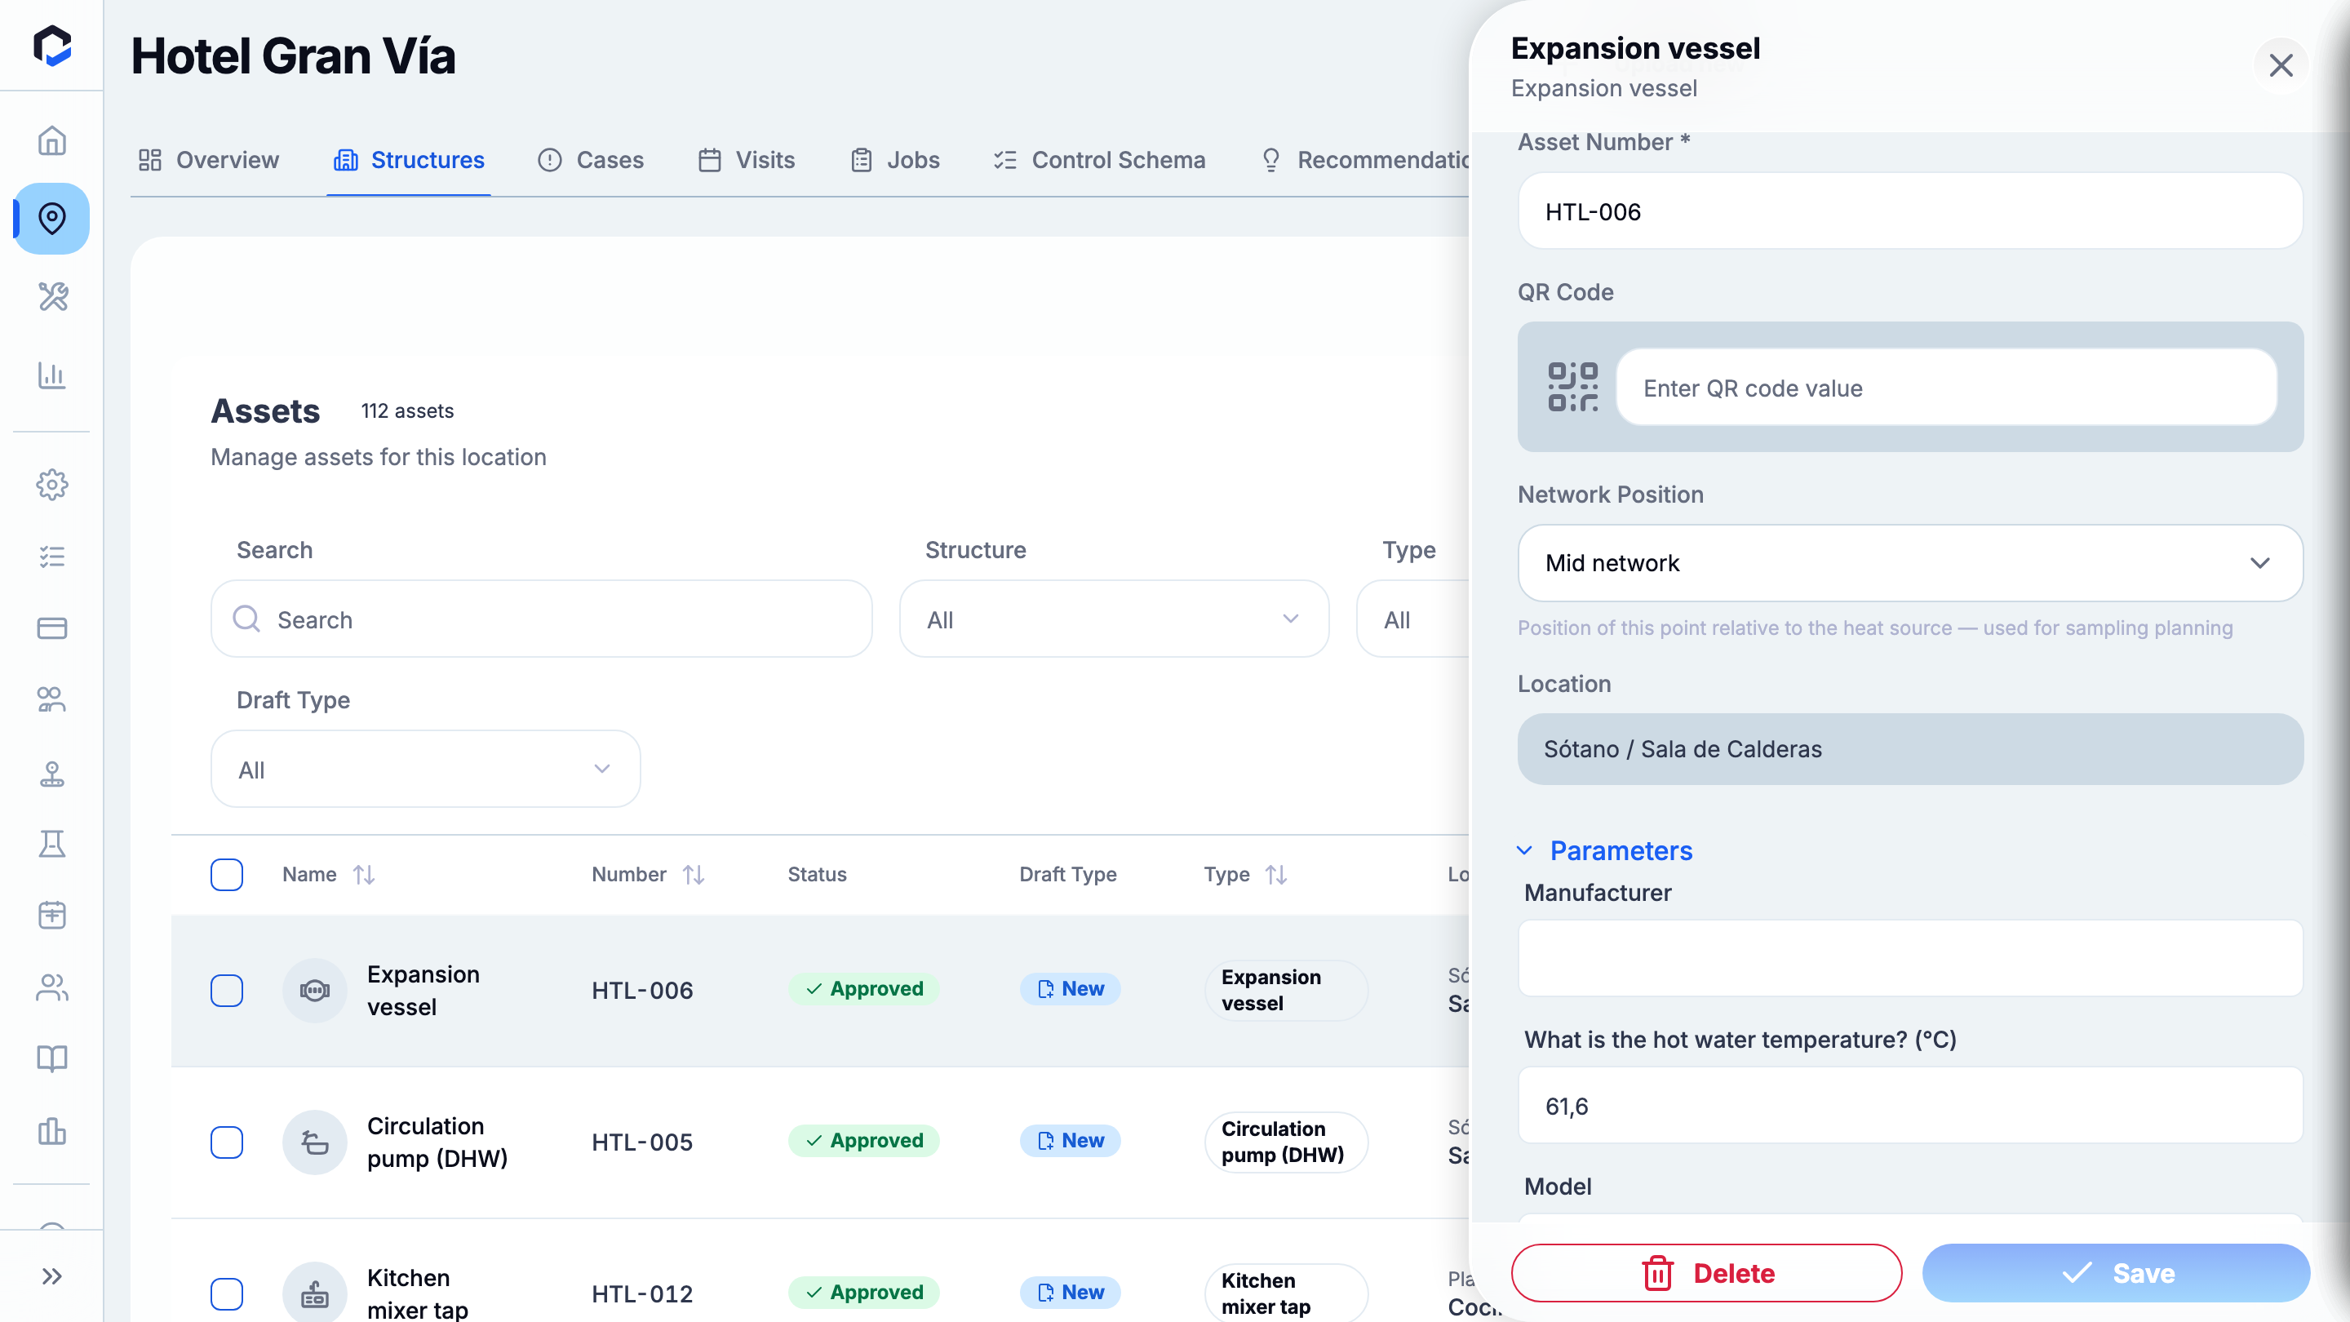Open the credit card sidebar icon
Screen dimensions: 2350x1322
[52, 628]
